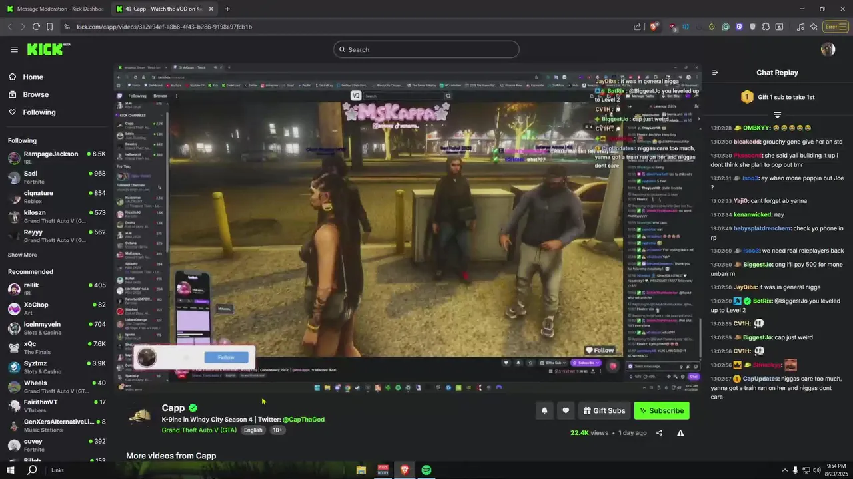The width and height of the screenshot is (853, 479).
Task: Open xQc recommended channel
Action: click(x=57, y=347)
